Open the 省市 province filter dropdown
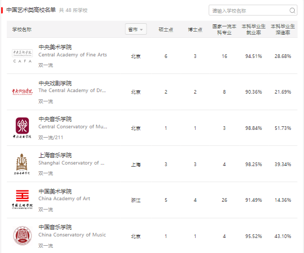304x253 pixels. (x=136, y=29)
